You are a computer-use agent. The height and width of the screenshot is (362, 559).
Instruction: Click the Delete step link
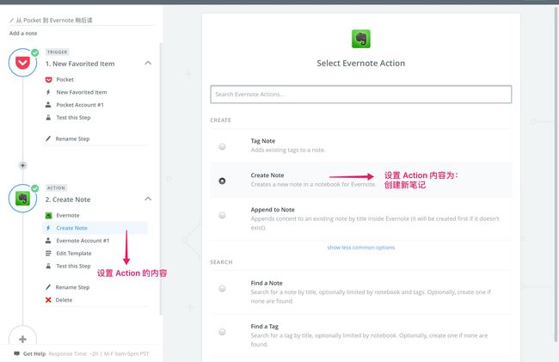click(x=64, y=300)
